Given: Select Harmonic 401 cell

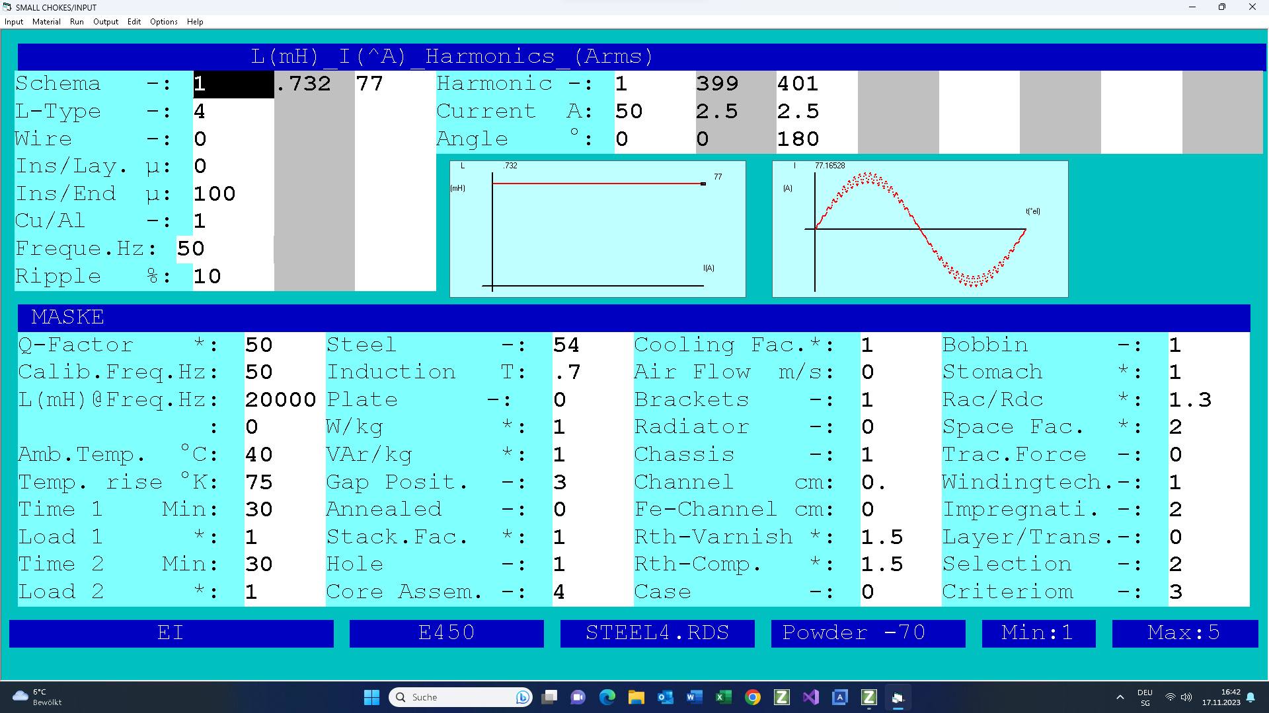Looking at the screenshot, I should click(817, 84).
